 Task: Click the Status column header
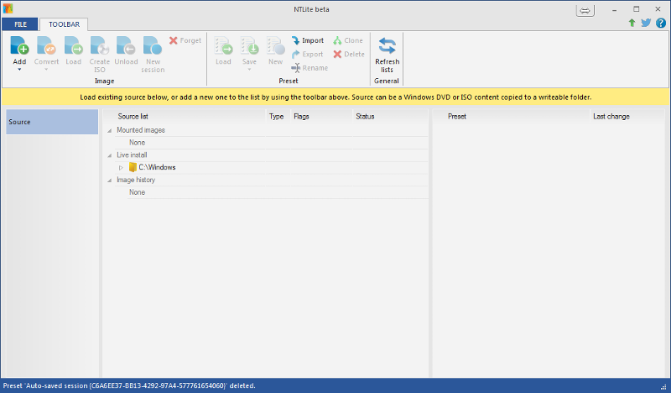(365, 116)
